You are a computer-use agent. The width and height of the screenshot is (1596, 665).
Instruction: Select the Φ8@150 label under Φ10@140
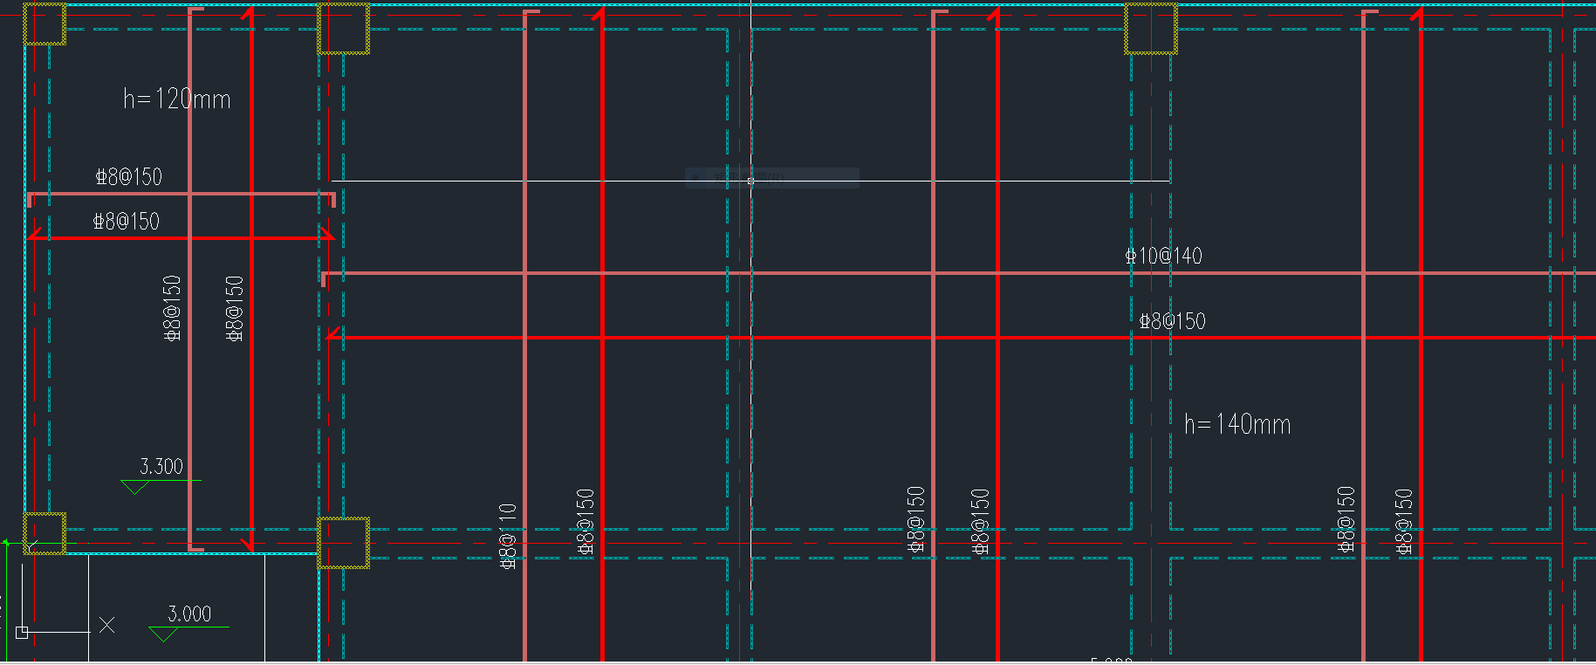[x=1172, y=321]
